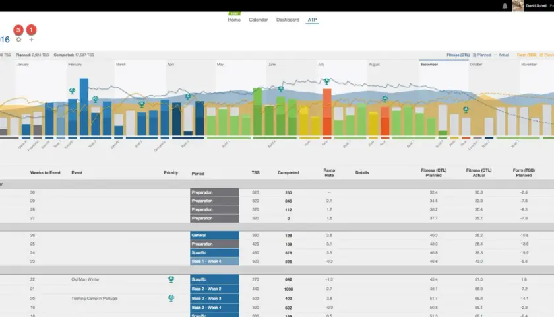The width and height of the screenshot is (554, 317).
Task: Click completed value 1008 for week 21
Action: 288,289
